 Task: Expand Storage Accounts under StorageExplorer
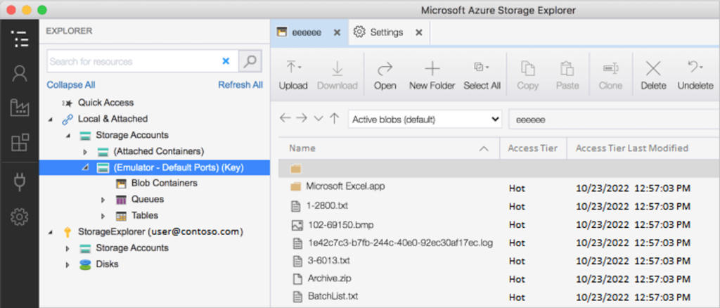(x=67, y=248)
